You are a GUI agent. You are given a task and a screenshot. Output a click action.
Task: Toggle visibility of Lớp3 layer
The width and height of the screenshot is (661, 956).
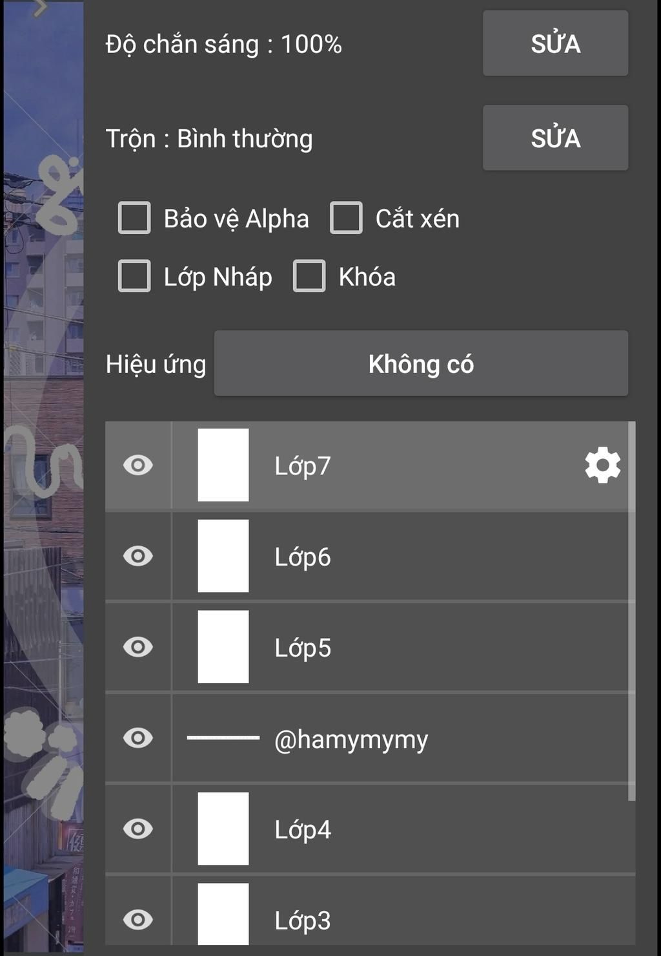[138, 919]
